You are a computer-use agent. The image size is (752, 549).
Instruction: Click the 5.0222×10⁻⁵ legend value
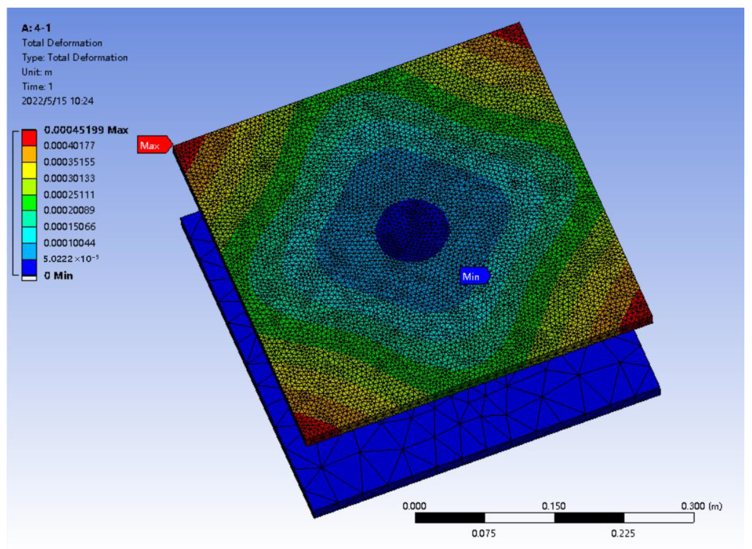(x=71, y=259)
